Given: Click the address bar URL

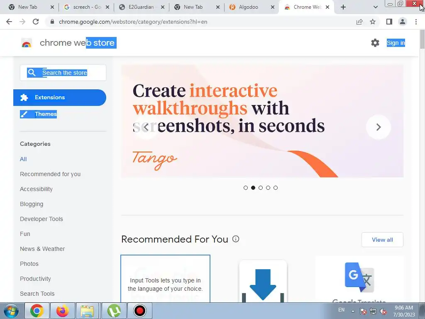Looking at the screenshot, I should click(x=133, y=22).
